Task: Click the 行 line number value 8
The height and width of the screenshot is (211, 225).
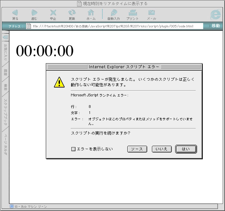Action: [90, 107]
